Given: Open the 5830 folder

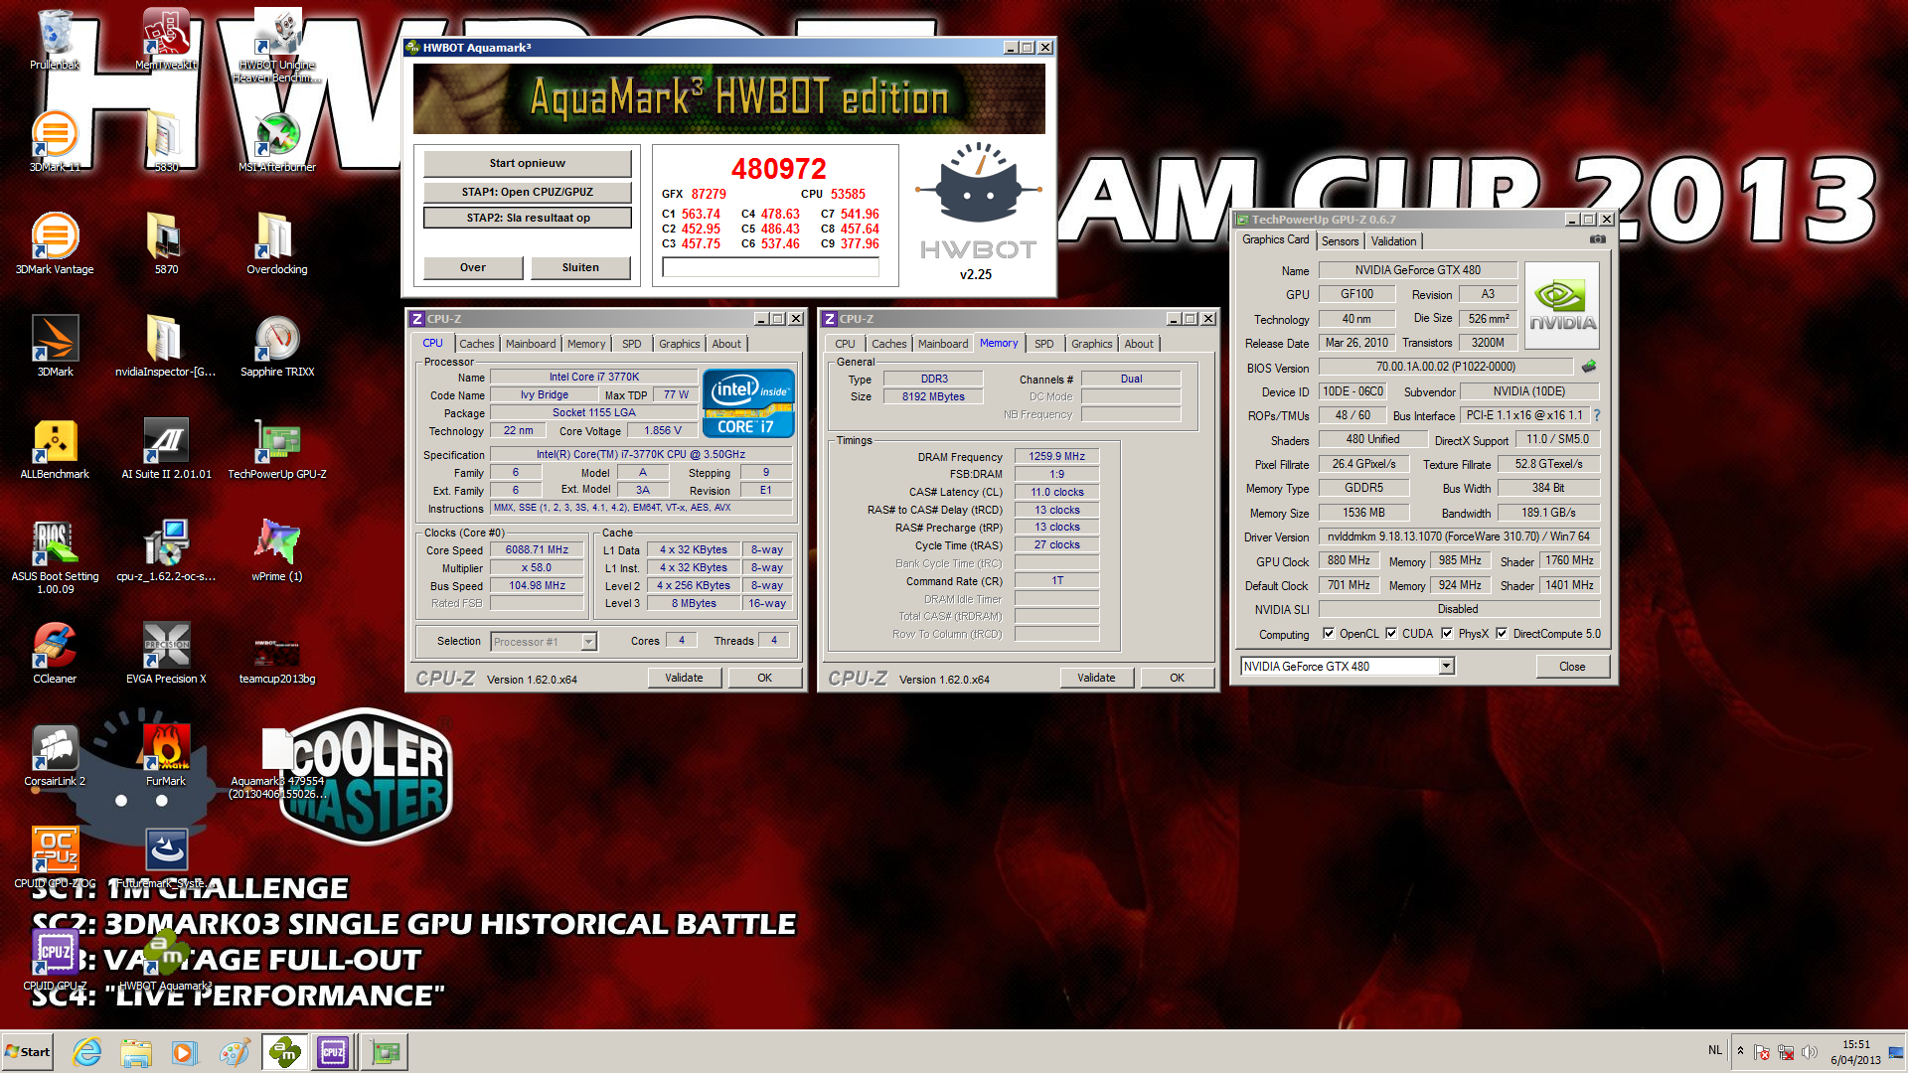Looking at the screenshot, I should click(166, 141).
